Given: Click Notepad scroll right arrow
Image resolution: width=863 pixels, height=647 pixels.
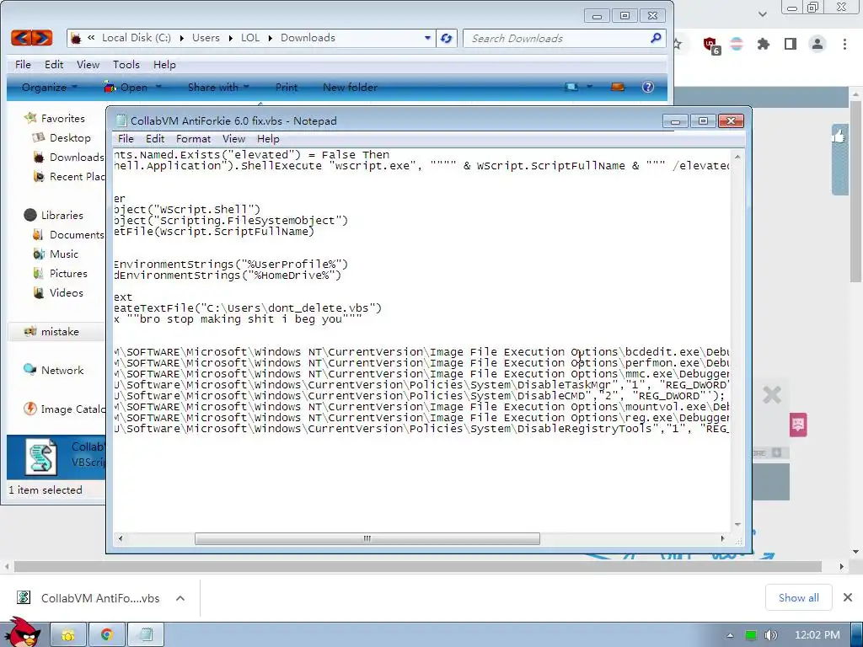Looking at the screenshot, I should click(722, 538).
